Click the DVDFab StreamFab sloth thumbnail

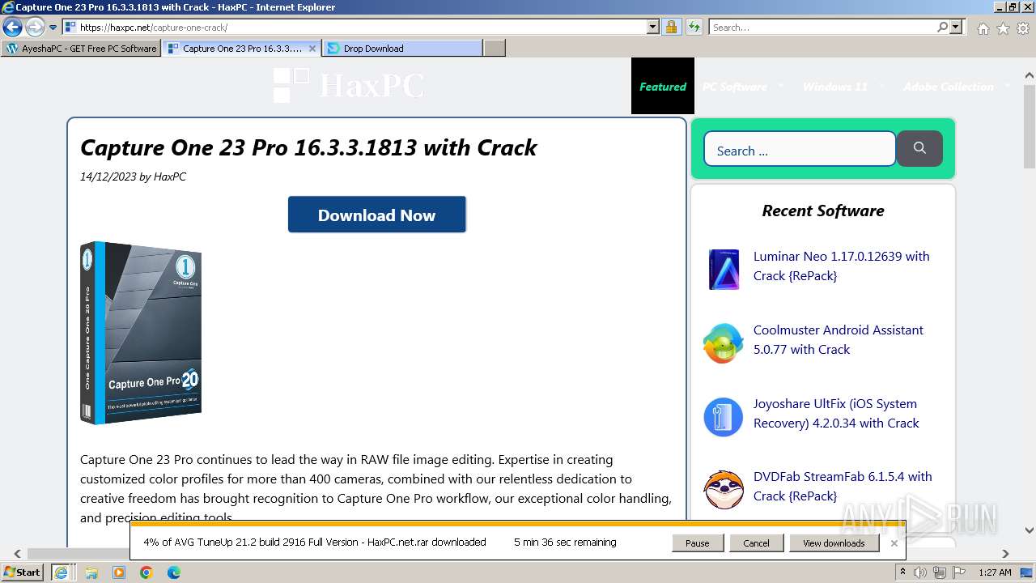[x=724, y=490]
